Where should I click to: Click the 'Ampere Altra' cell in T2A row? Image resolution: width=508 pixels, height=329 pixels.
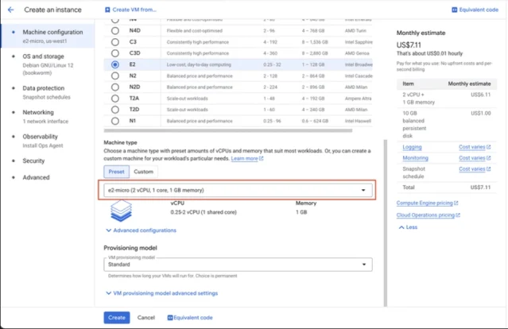point(358,99)
